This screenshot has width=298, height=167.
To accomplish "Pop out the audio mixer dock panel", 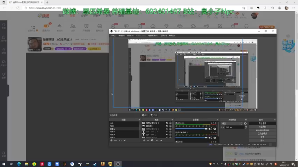I will tap(218, 119).
